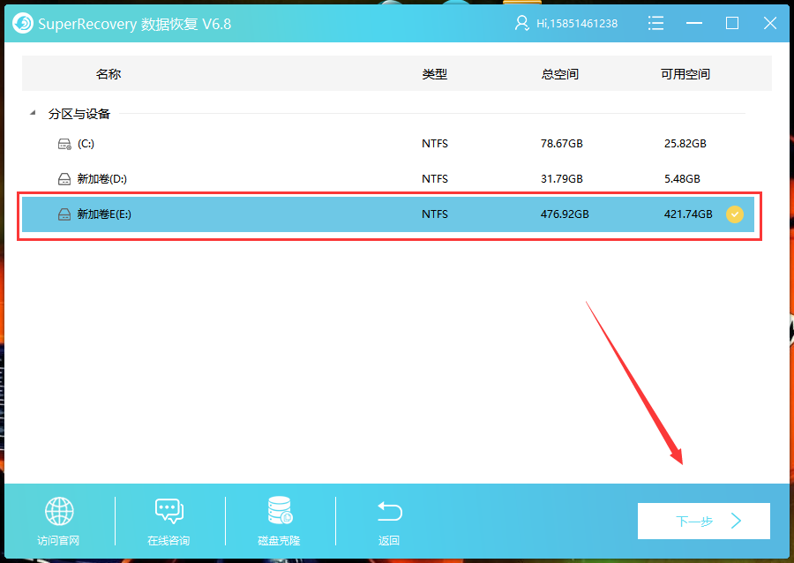Click the SuperRecovery logo icon
This screenshot has width=794, height=563.
coord(23,23)
